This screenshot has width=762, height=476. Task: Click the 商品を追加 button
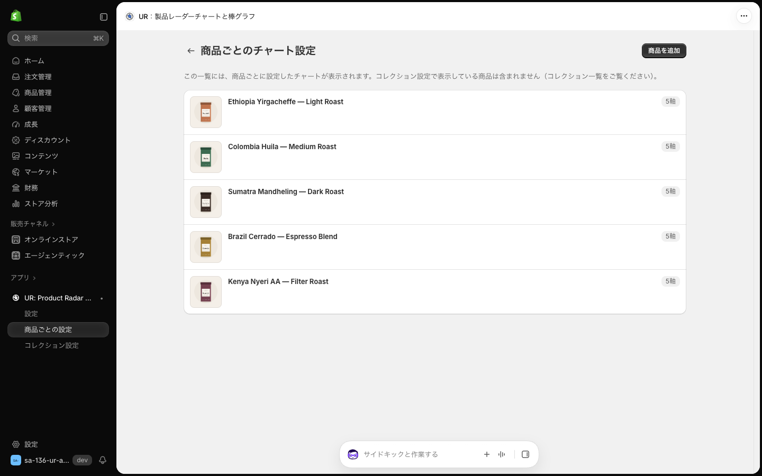pyautogui.click(x=664, y=51)
